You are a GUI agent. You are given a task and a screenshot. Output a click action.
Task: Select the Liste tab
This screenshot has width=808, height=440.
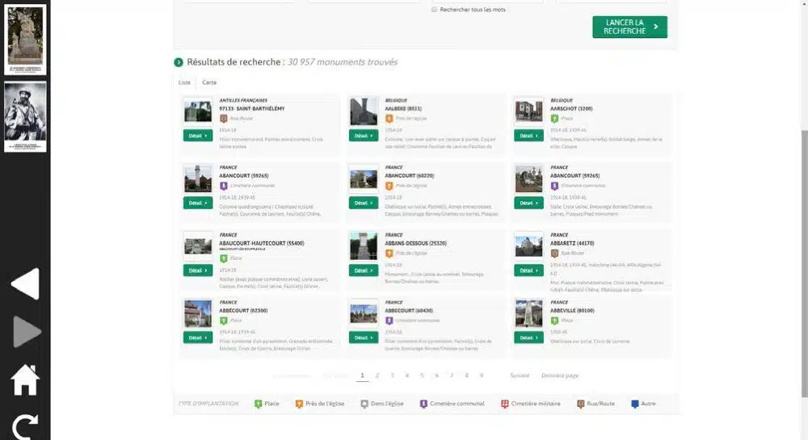point(184,82)
